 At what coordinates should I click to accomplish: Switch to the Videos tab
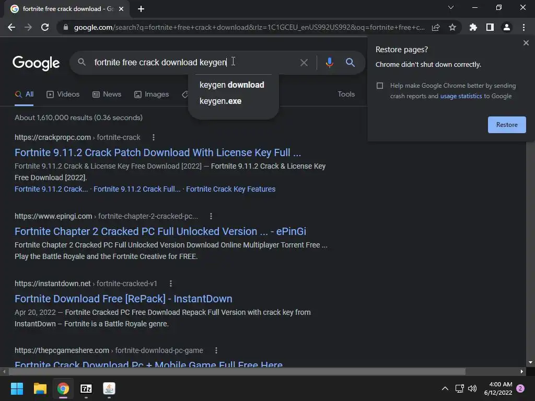[x=63, y=95]
